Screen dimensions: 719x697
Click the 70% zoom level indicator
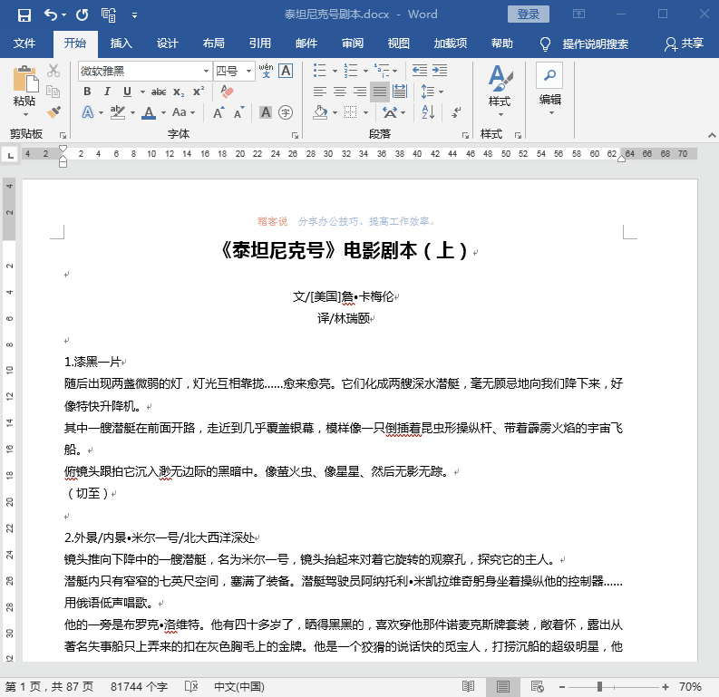tap(690, 686)
